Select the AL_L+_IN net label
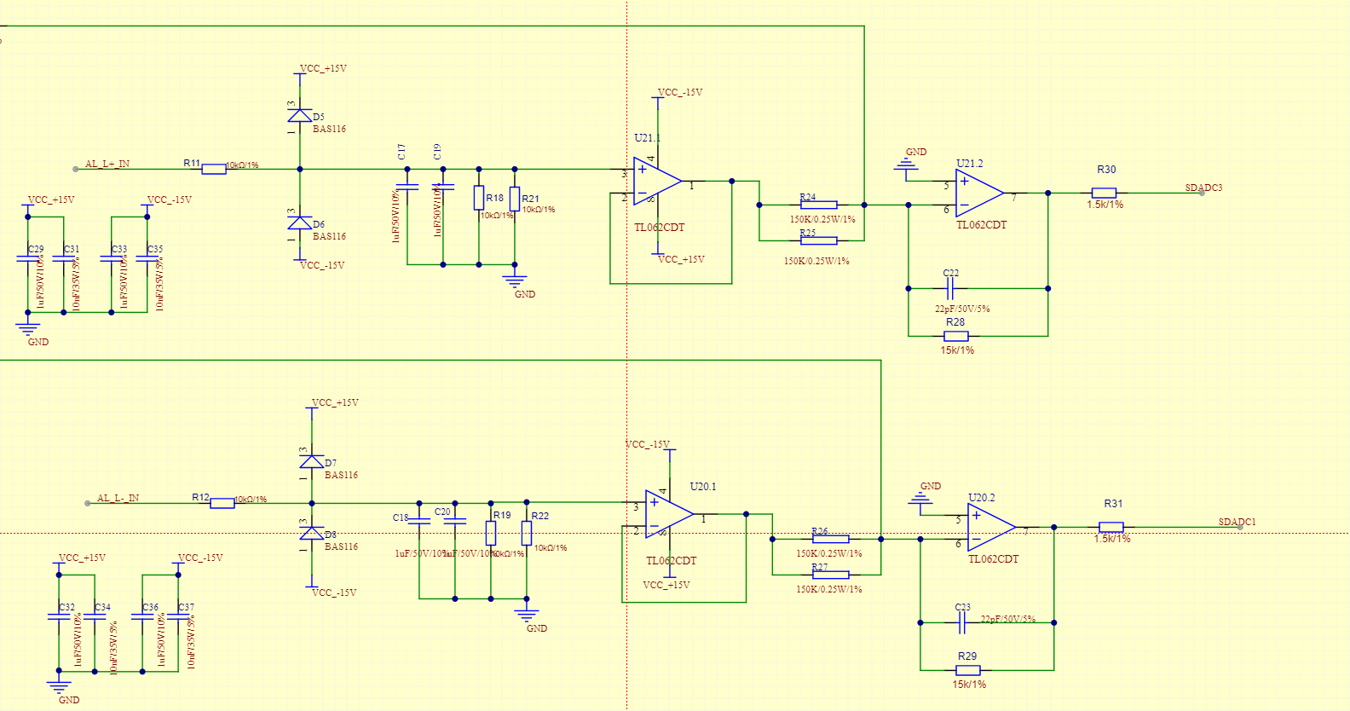The height and width of the screenshot is (711, 1350). click(107, 164)
